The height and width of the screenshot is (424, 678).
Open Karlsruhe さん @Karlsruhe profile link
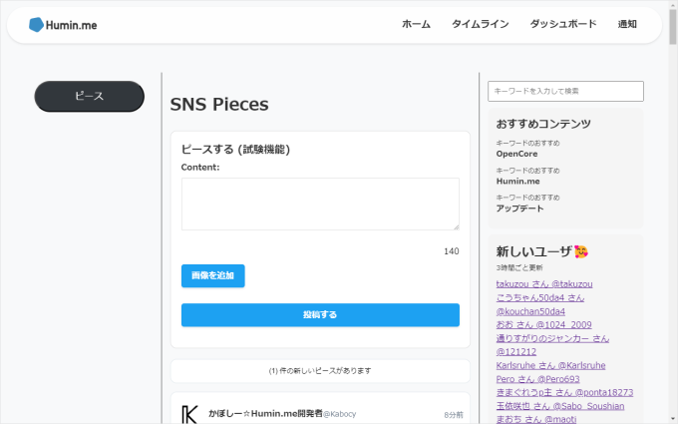pyautogui.click(x=550, y=365)
